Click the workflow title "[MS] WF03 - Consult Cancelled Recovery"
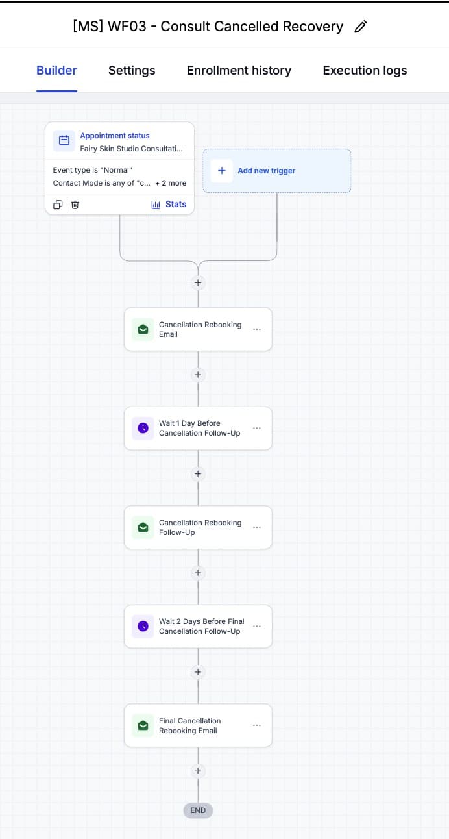This screenshot has width=449, height=839. tap(208, 27)
